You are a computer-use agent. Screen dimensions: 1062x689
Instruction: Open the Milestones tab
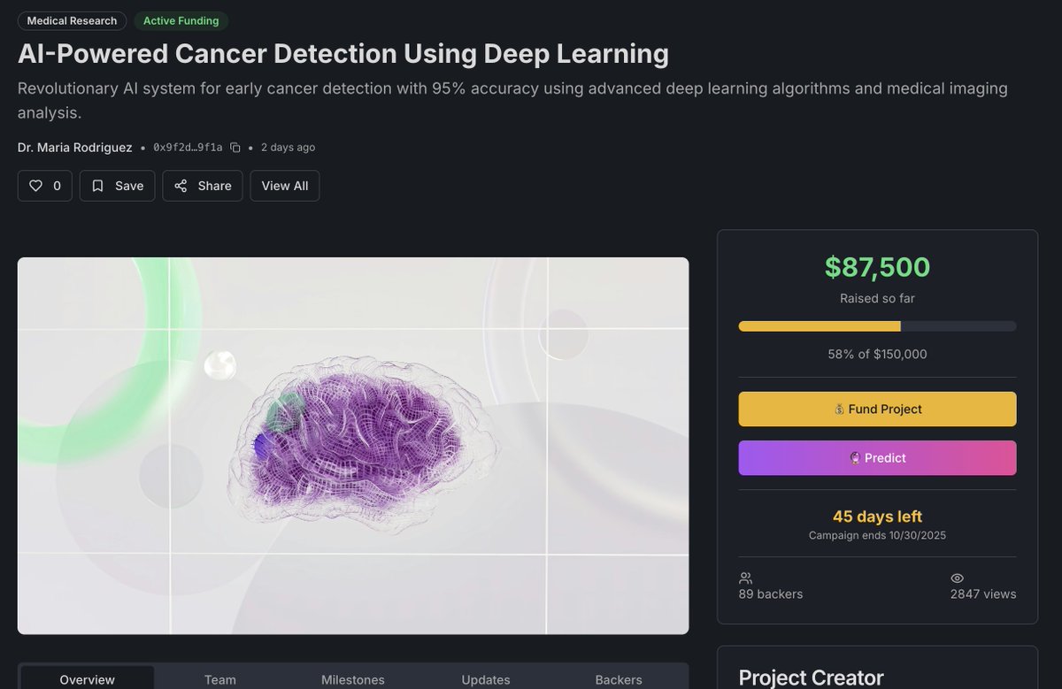353,679
